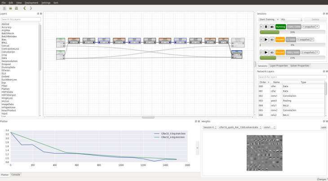
Task: Expand the Start Training dropdown arrow
Action: click(277, 20)
